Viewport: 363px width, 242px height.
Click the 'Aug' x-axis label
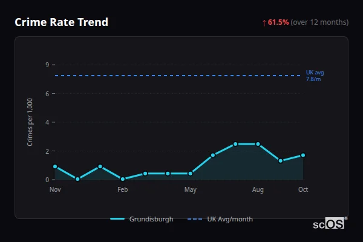(x=258, y=189)
